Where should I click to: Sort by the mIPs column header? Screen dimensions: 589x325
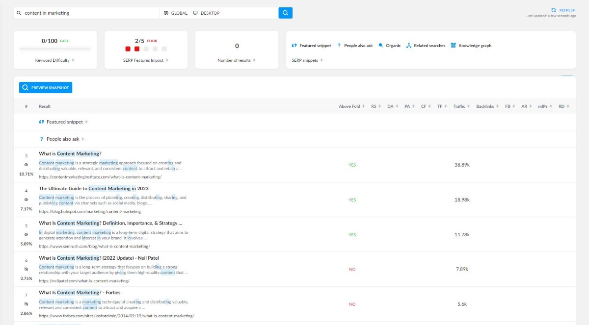(x=545, y=106)
